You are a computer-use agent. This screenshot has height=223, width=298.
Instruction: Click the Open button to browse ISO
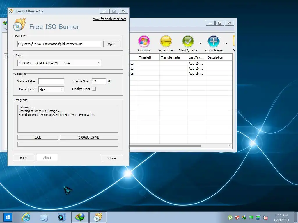click(x=111, y=44)
